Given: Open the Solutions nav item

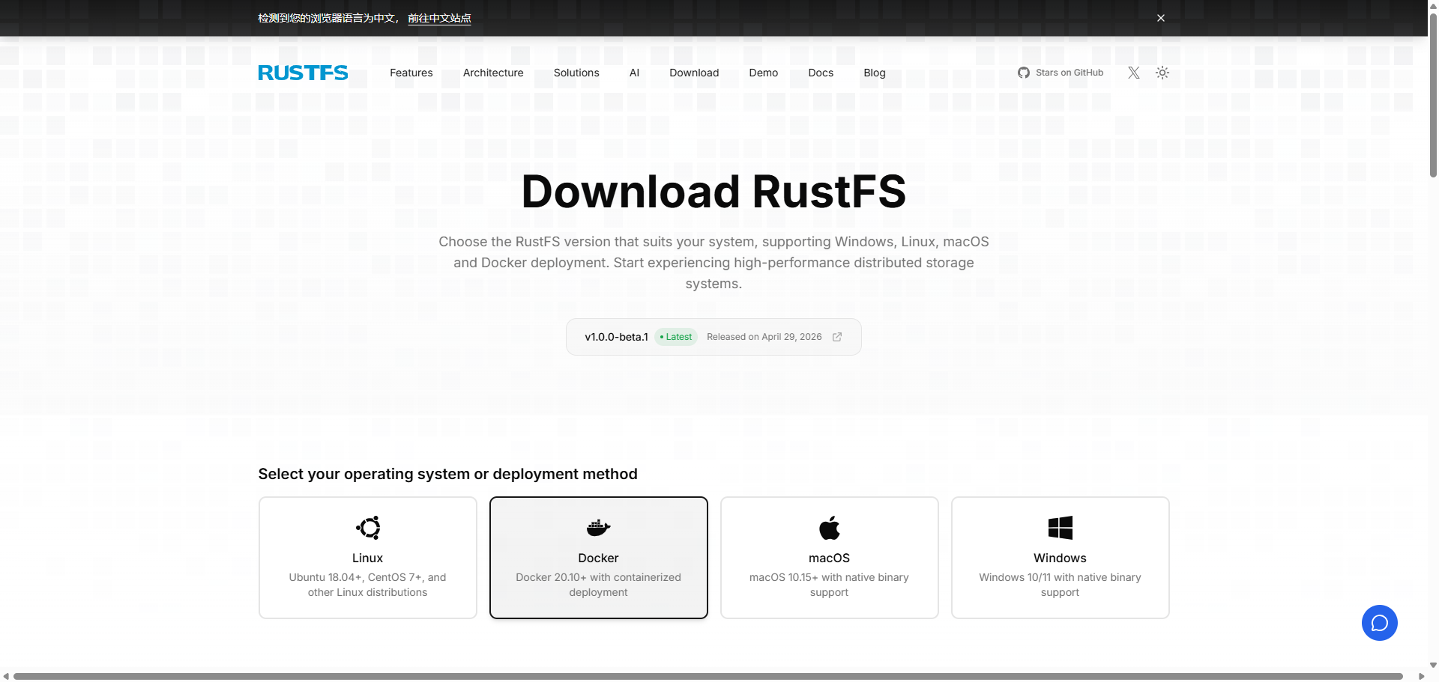Looking at the screenshot, I should click(x=576, y=73).
